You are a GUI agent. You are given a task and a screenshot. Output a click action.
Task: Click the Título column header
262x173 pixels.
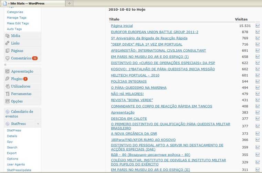click(114, 19)
